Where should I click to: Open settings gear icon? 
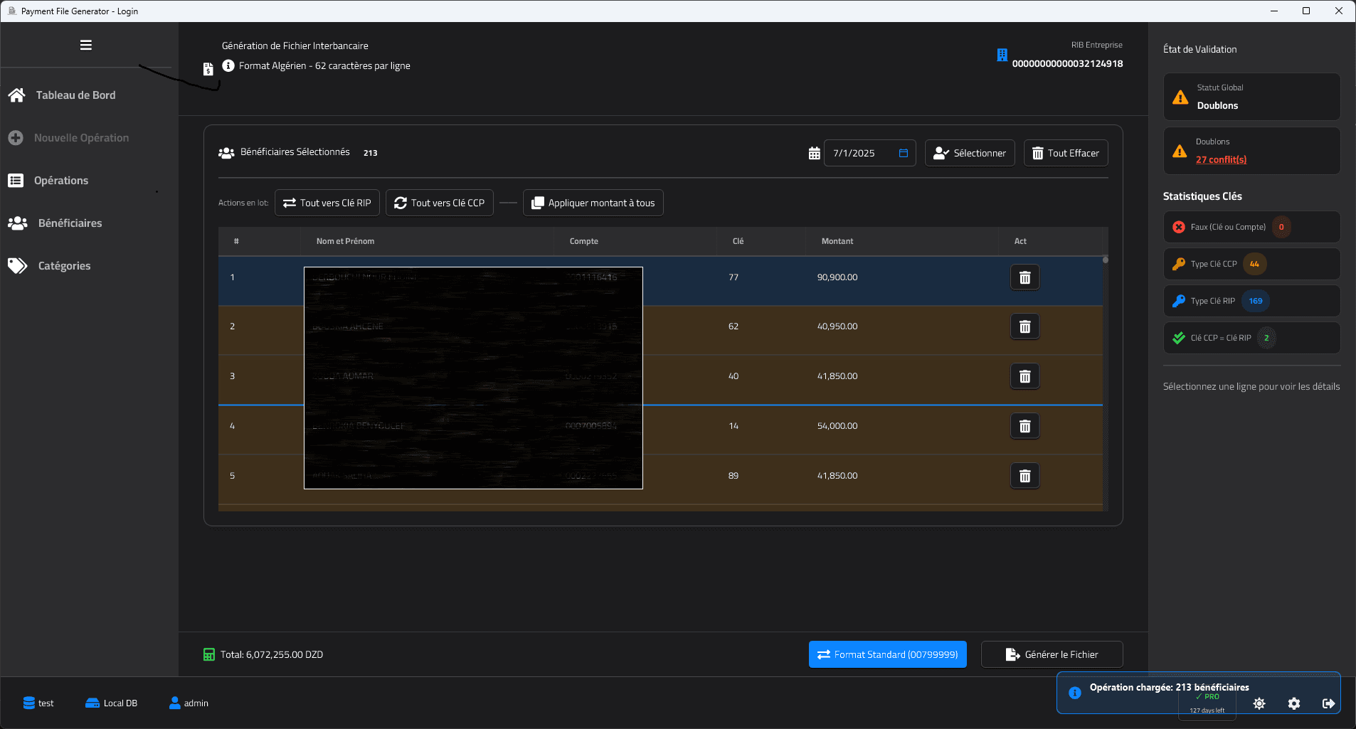tap(1294, 703)
